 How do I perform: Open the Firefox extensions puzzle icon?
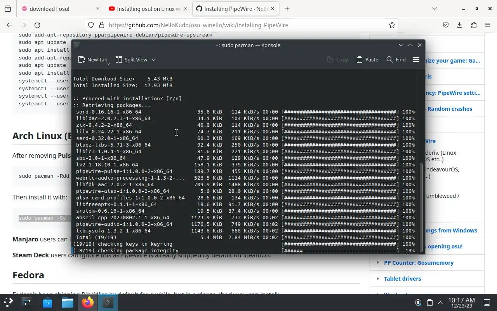[x=474, y=25]
